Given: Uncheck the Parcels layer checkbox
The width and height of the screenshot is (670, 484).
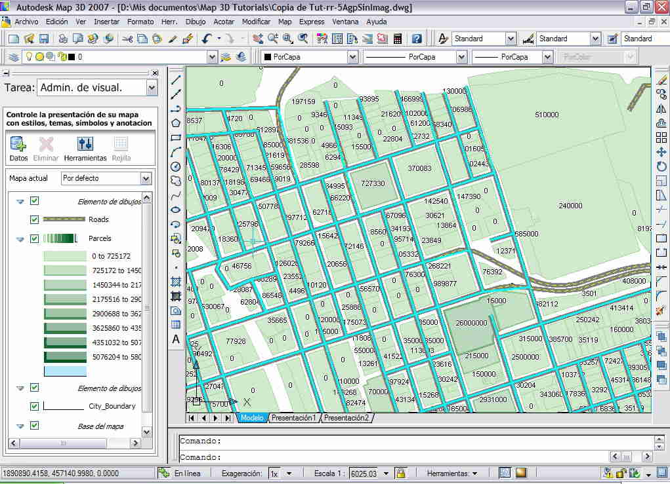Looking at the screenshot, I should pyautogui.click(x=35, y=239).
